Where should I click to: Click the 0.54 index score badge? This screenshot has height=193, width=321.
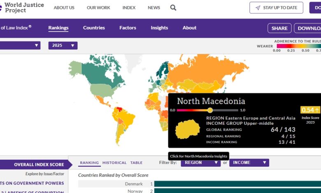click(x=310, y=110)
